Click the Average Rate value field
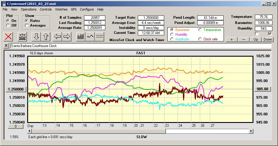 tap(95, 28)
